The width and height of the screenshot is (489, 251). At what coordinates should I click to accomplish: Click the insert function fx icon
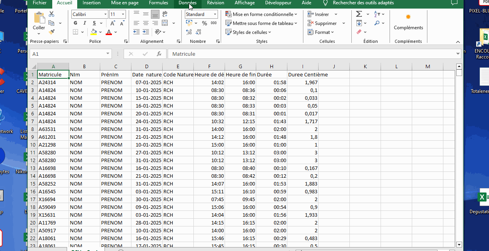[159, 54]
